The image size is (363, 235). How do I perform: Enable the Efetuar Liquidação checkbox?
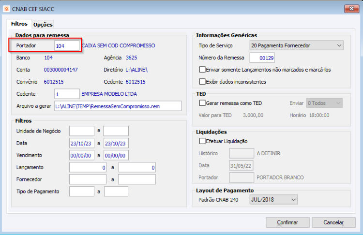(x=202, y=141)
